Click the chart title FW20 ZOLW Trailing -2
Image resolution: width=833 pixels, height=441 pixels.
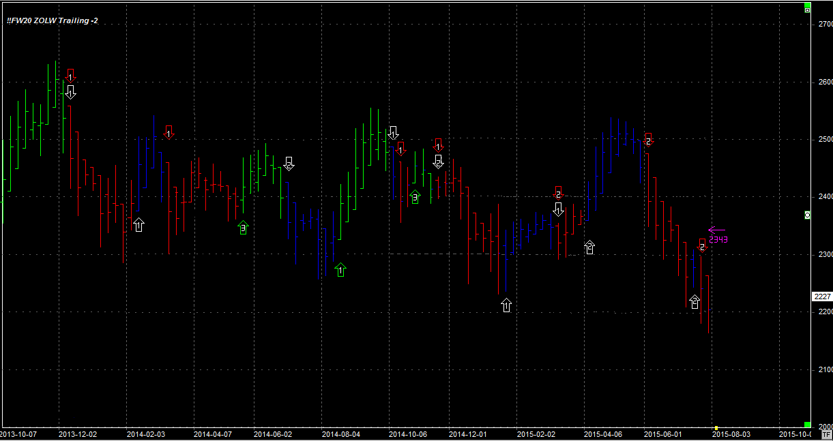(x=53, y=21)
